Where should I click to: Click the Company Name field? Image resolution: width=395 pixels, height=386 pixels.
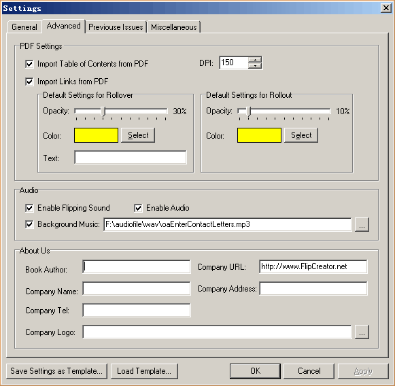pos(136,288)
